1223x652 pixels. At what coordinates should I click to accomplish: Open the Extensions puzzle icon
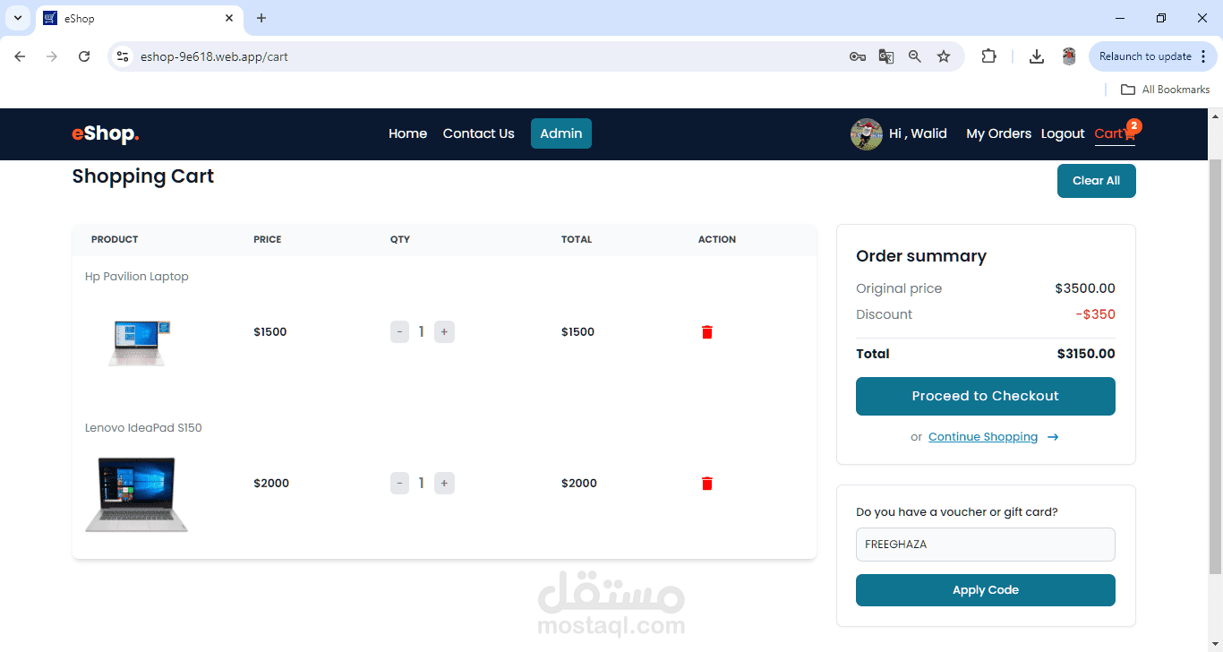[988, 56]
